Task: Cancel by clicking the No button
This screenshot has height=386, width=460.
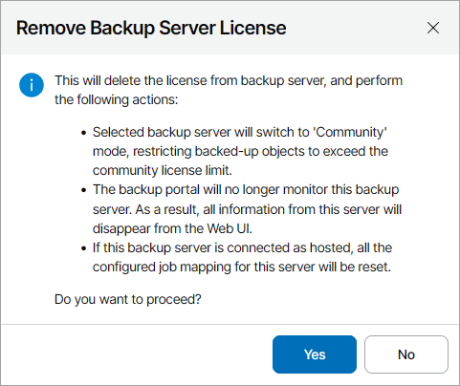Action: [x=406, y=354]
